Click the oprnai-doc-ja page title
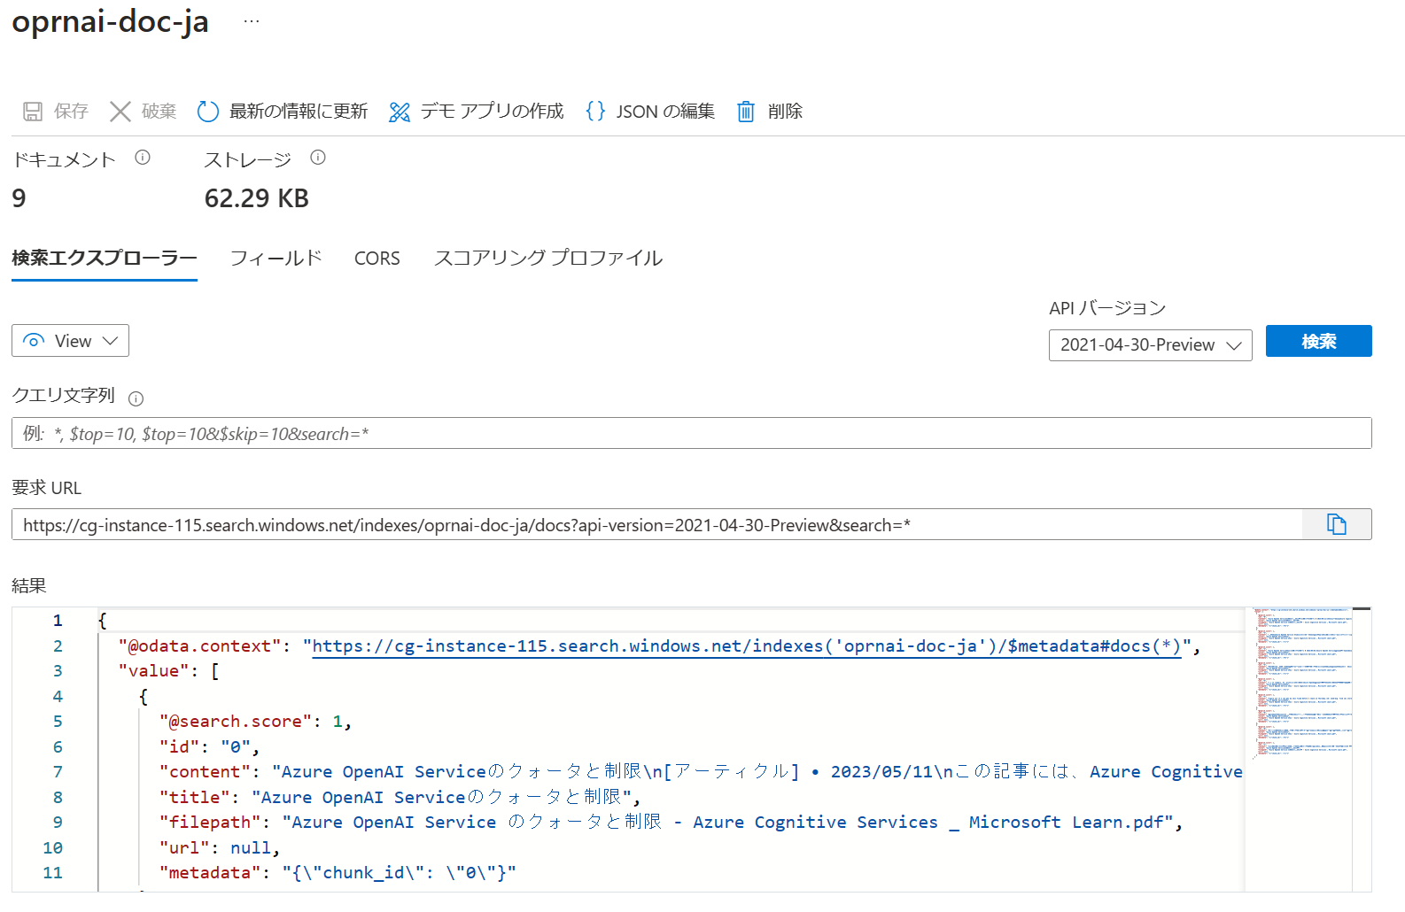The image size is (1405, 912). click(x=111, y=21)
